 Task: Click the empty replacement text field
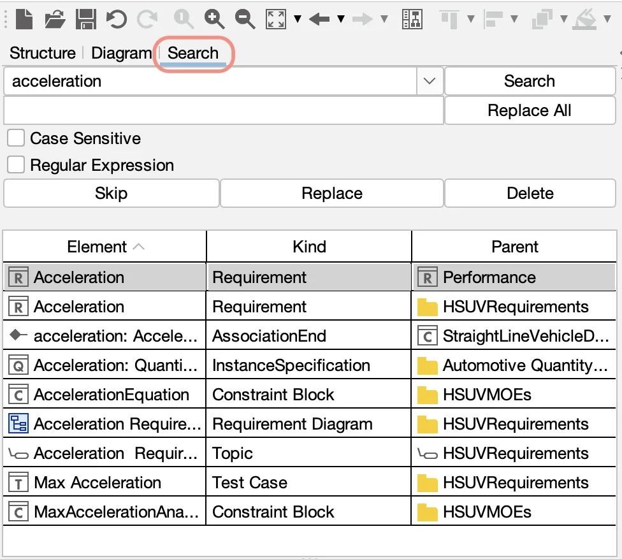(223, 110)
